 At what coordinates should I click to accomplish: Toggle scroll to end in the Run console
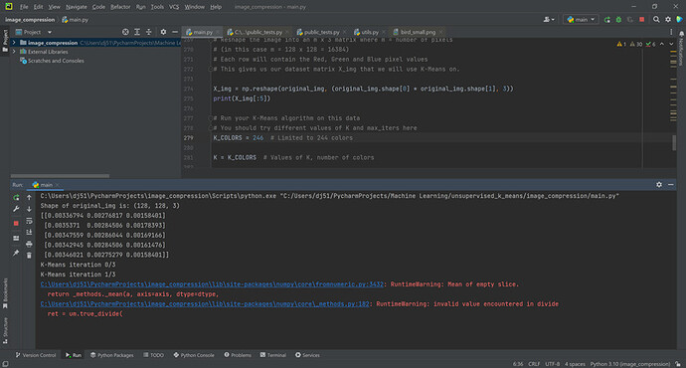[x=29, y=232]
